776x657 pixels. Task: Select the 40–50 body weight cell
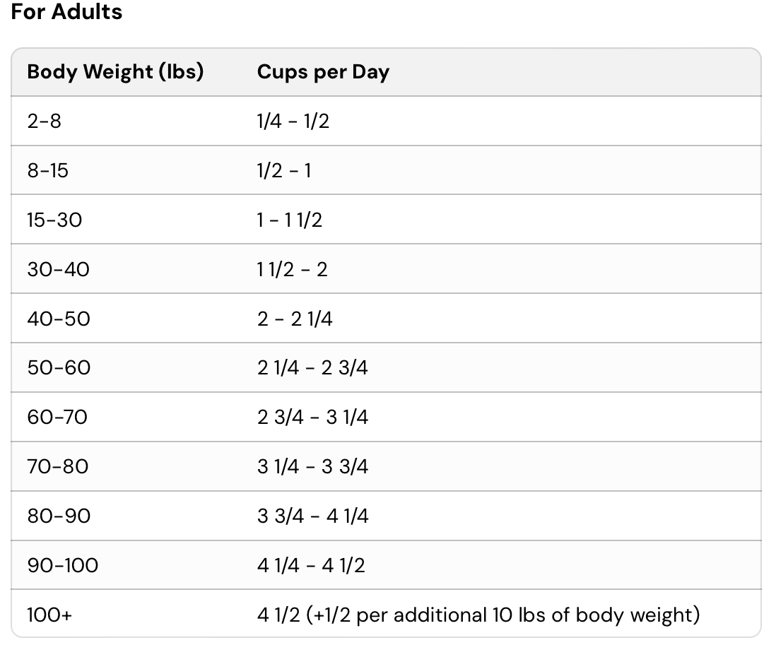pyautogui.click(x=59, y=319)
